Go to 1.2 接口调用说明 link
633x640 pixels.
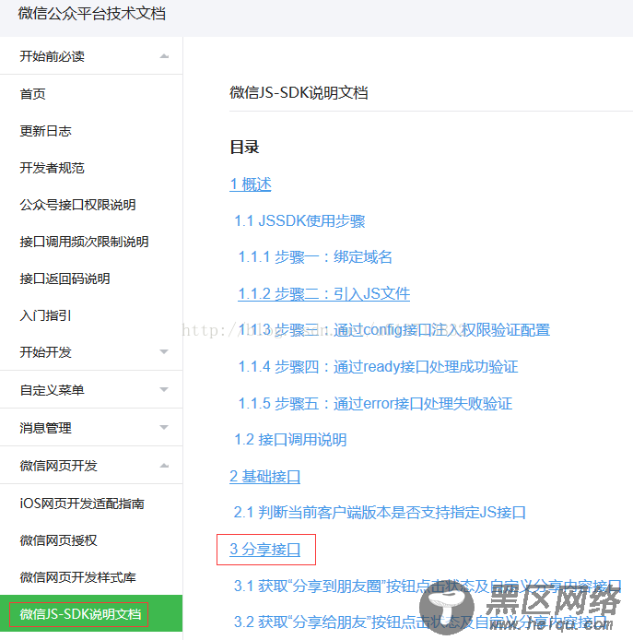click(x=290, y=440)
